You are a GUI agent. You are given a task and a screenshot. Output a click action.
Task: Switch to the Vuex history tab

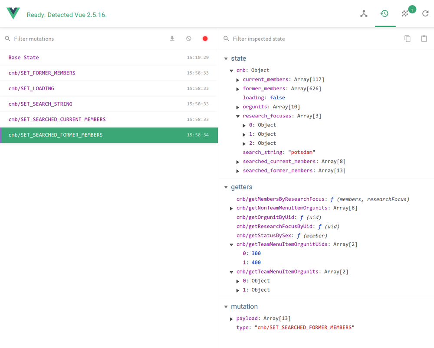(x=385, y=13)
